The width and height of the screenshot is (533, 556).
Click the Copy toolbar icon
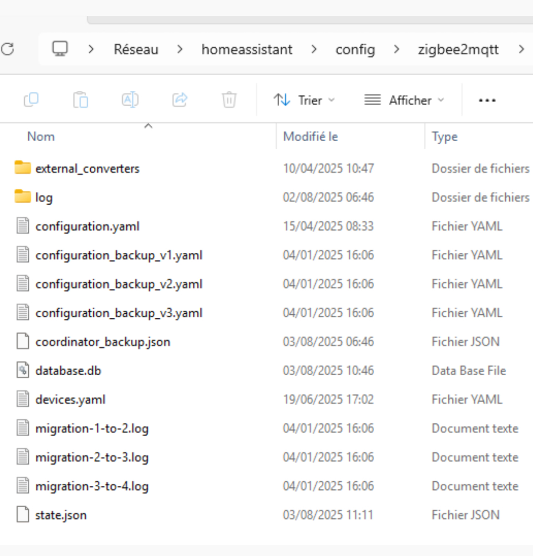(x=31, y=100)
